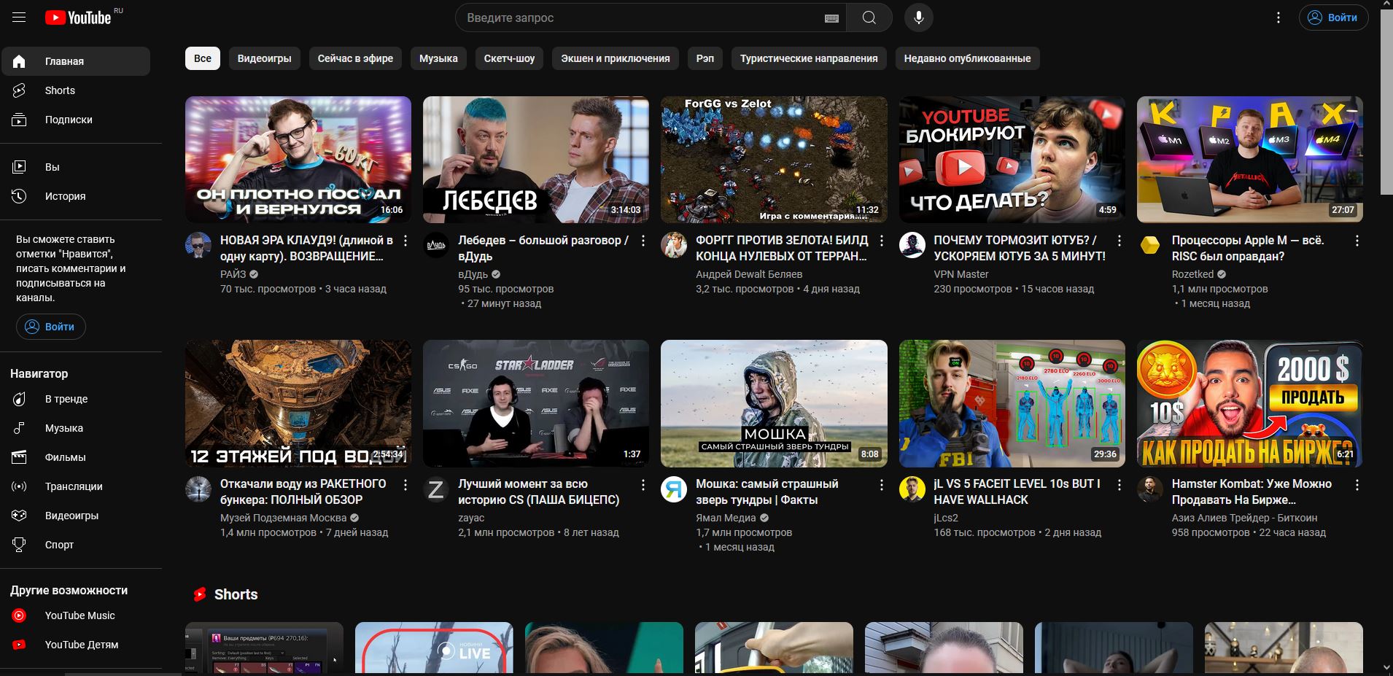Viewport: 1393px width, 676px height.
Task: Open the Мошка: самый страшный зверь title
Action: 767,492
